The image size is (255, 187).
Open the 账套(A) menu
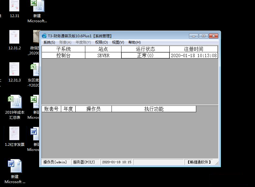pos(65,42)
